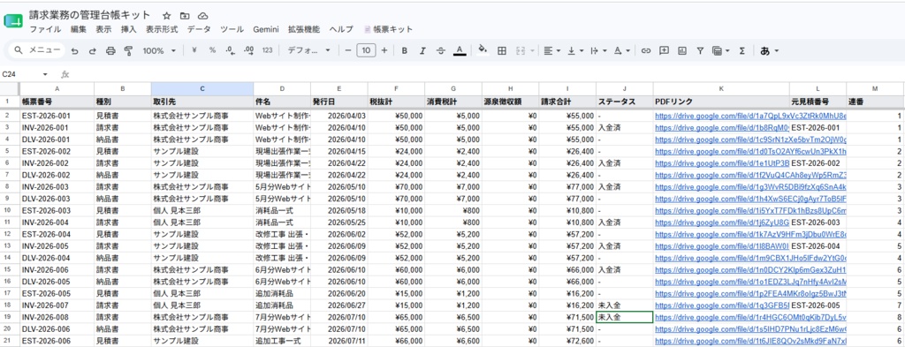Toggle bold formatting
The height and width of the screenshot is (347, 905).
point(405,50)
